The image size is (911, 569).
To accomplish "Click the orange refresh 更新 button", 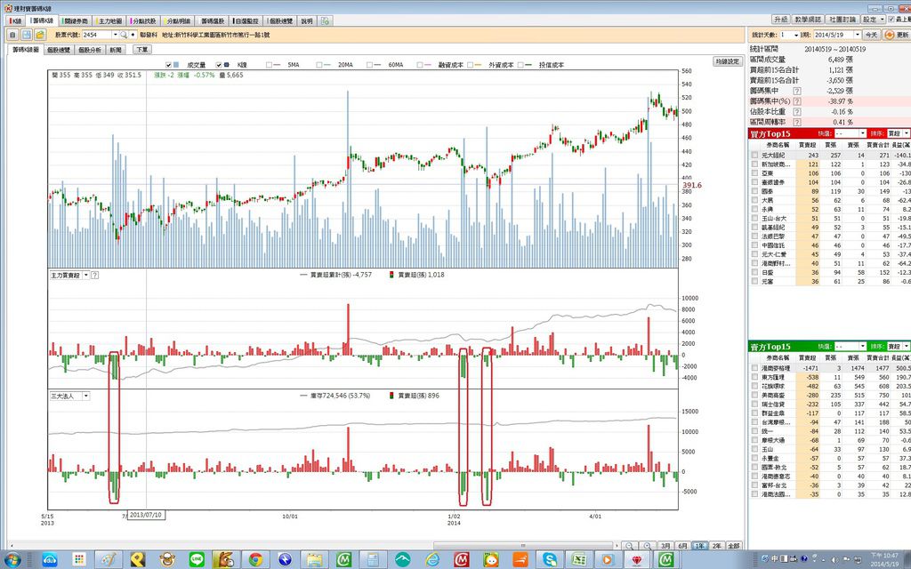I will coord(897,35).
